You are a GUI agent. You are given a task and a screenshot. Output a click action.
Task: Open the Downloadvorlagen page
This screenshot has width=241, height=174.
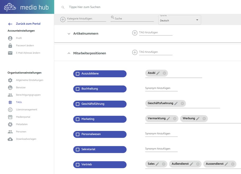coord(26,139)
